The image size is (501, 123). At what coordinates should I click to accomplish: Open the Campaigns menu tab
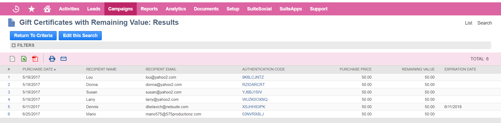tap(121, 9)
